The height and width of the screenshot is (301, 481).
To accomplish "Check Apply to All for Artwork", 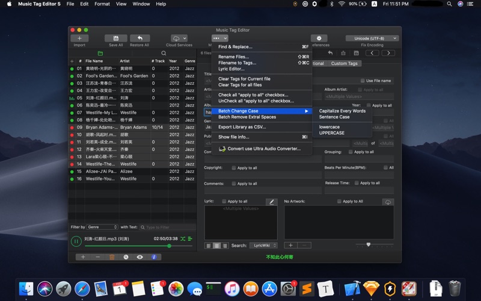I will click(x=339, y=202).
